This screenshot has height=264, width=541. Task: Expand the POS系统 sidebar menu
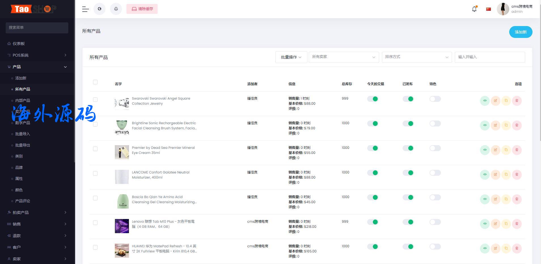point(37,55)
